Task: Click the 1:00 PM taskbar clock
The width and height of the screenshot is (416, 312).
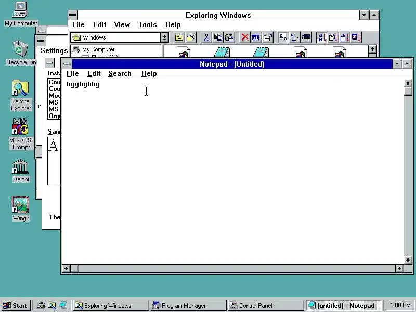Action: tap(400, 305)
